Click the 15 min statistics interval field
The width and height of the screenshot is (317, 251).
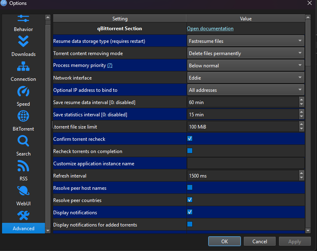tap(243, 114)
